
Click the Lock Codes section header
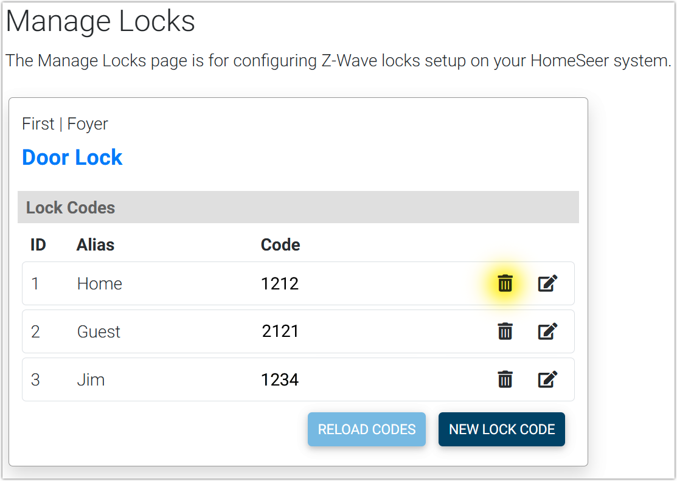pyautogui.click(x=71, y=207)
